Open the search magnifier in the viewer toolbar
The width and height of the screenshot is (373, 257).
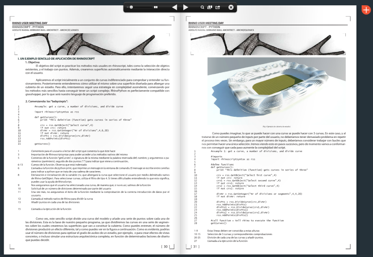point(202,7)
